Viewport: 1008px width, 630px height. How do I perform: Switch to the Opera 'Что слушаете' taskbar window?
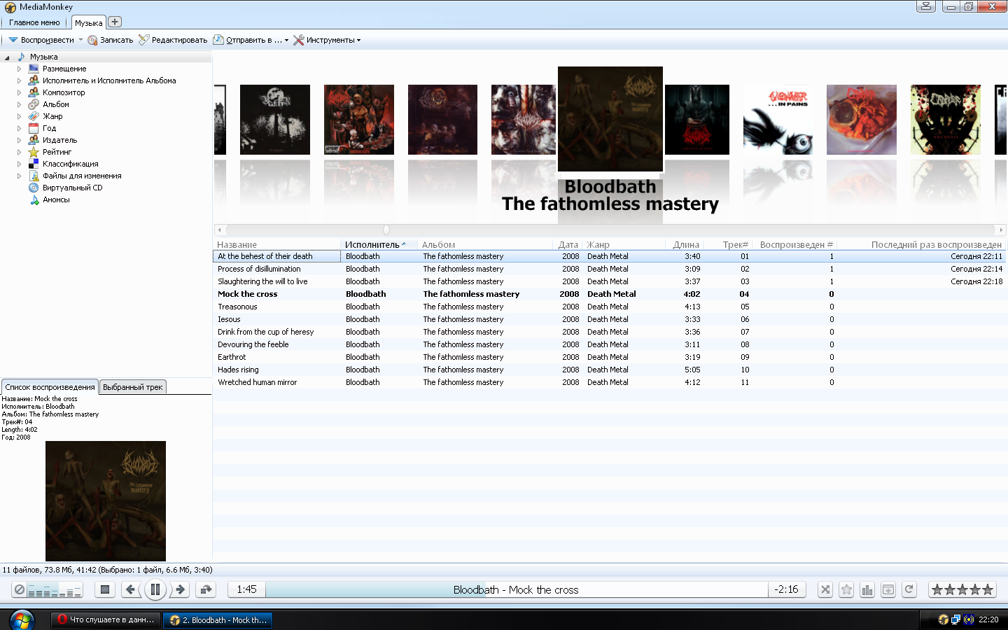[x=106, y=619]
